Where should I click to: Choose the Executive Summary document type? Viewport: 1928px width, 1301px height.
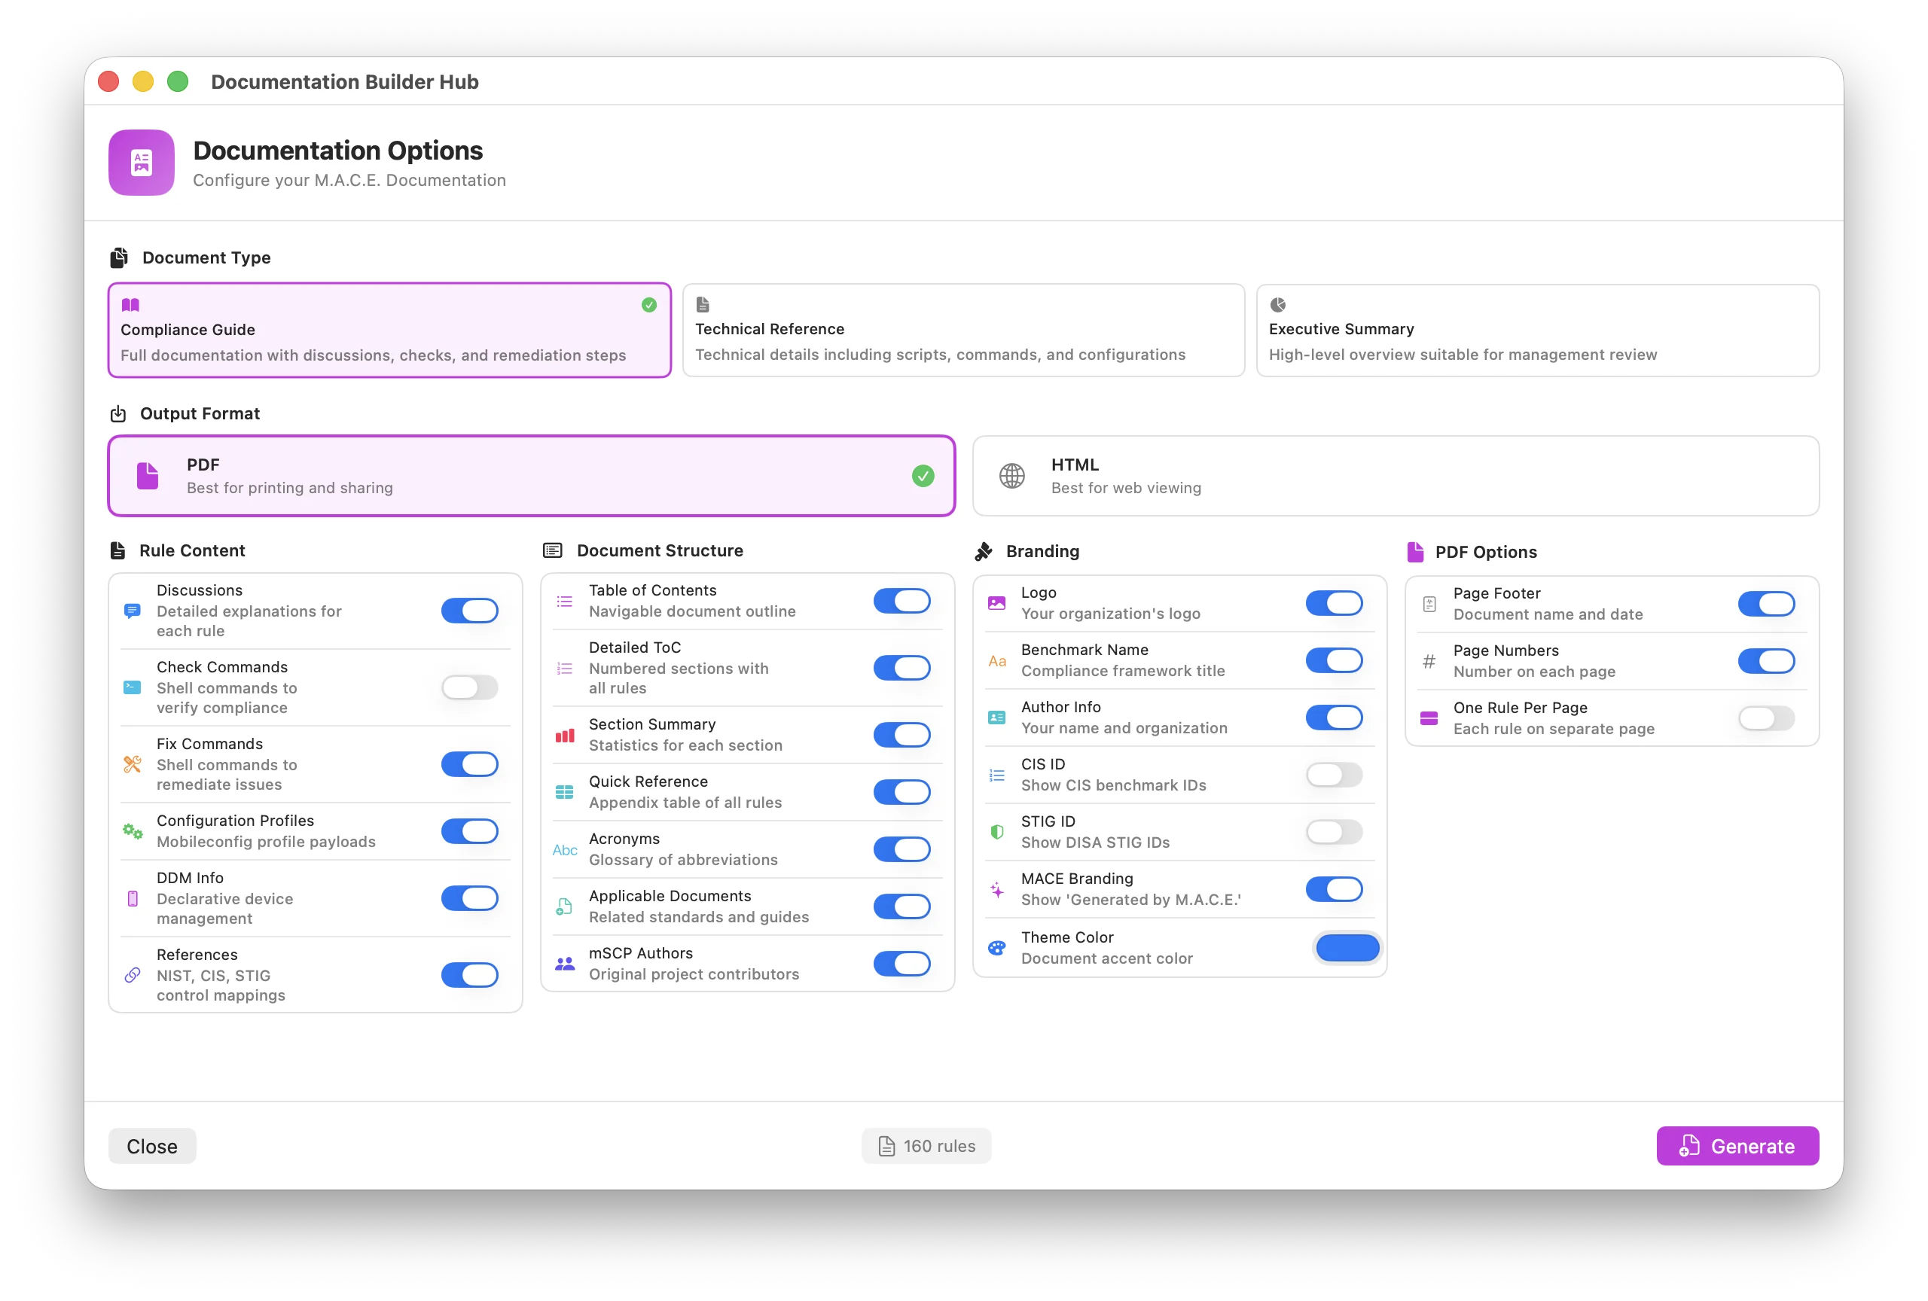pos(1536,330)
